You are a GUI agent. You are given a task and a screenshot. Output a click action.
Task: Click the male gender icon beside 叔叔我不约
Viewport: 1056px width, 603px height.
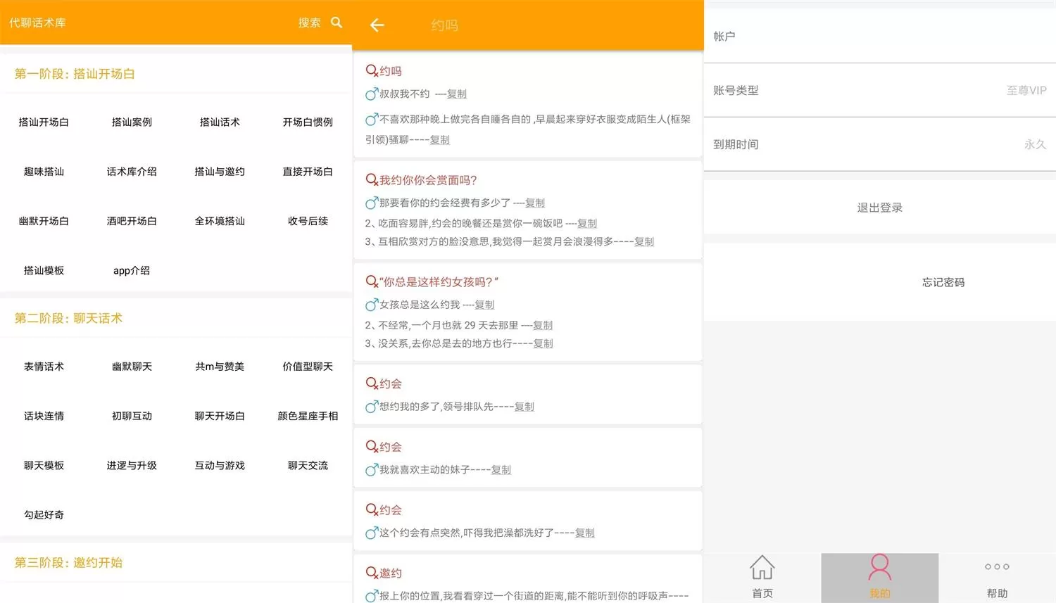(x=371, y=94)
